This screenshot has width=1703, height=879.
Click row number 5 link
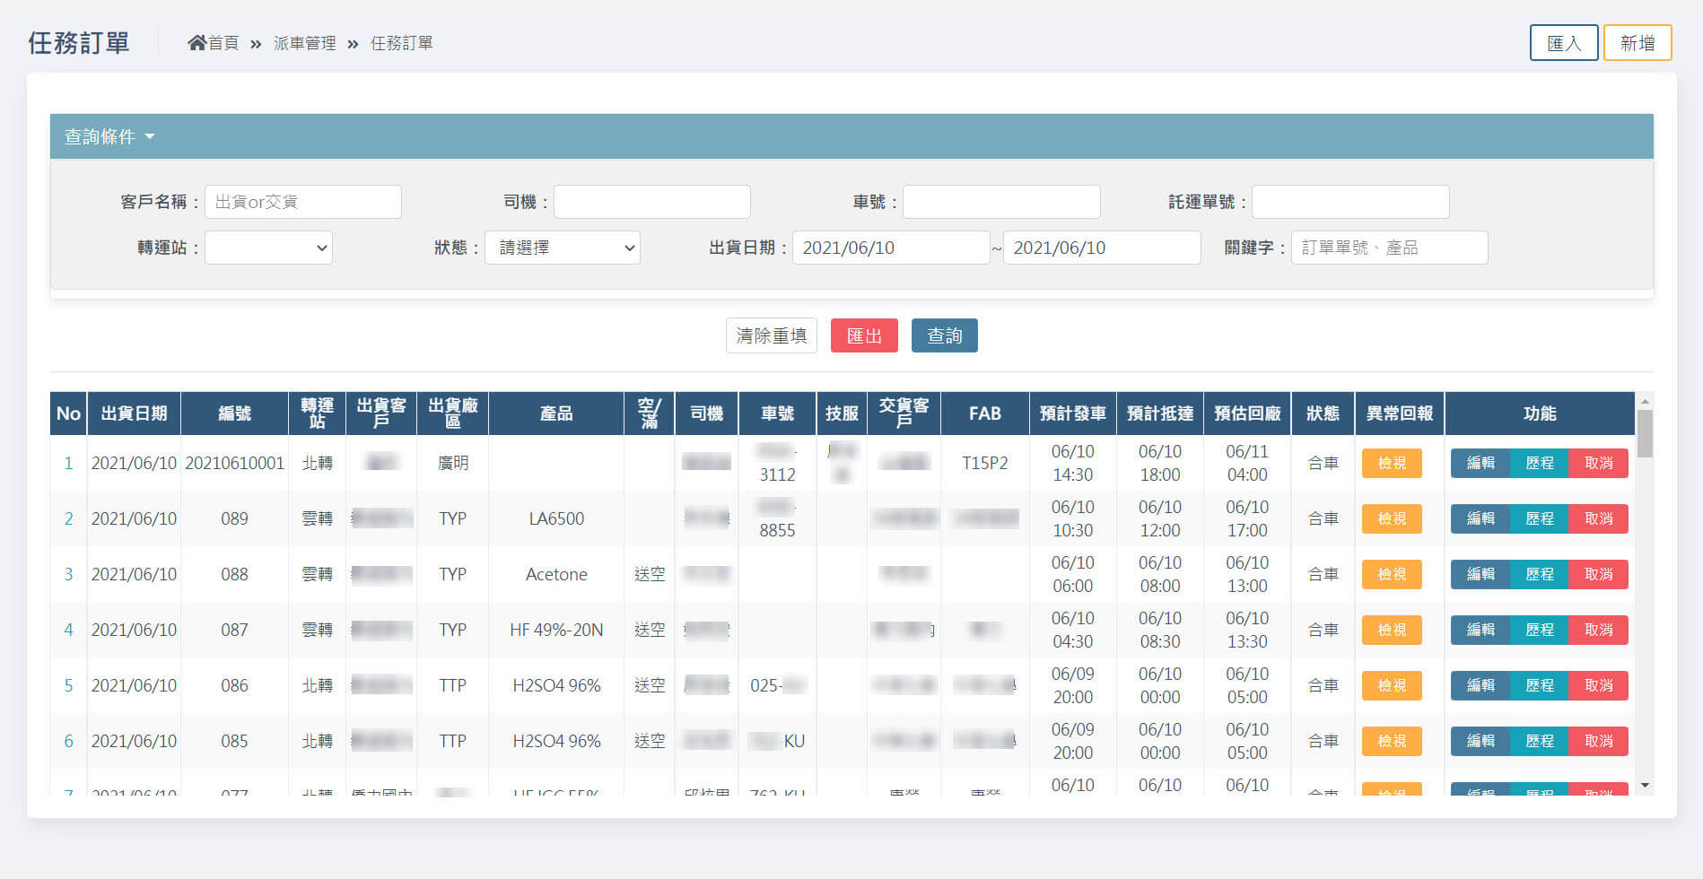click(68, 685)
